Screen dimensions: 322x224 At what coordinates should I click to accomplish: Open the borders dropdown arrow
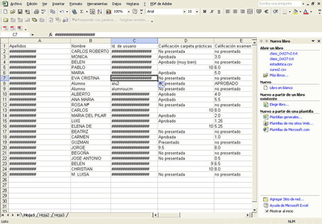coord(290,12)
